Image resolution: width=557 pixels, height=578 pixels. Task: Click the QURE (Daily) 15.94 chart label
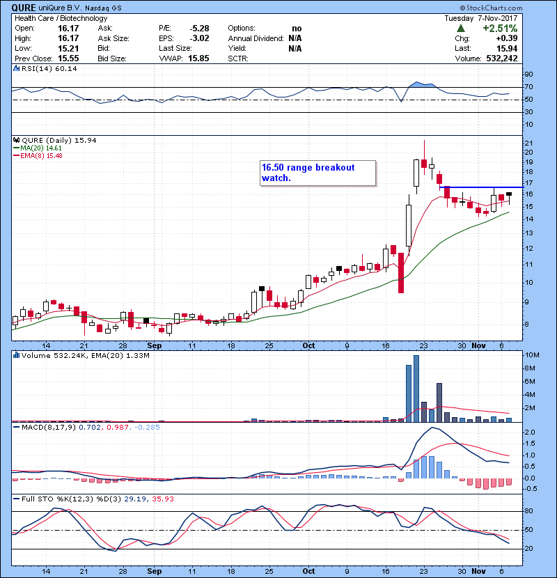pos(59,141)
